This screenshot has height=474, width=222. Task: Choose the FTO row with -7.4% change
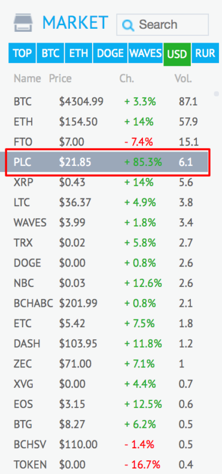pos(108,142)
